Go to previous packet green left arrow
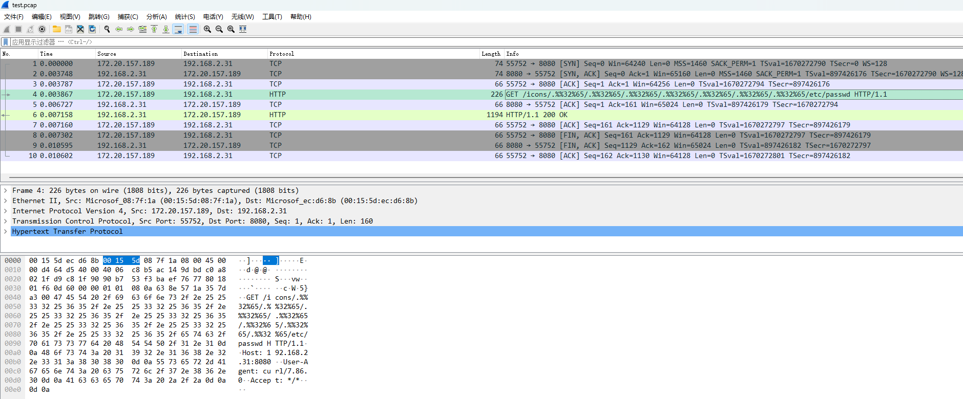 [119, 29]
